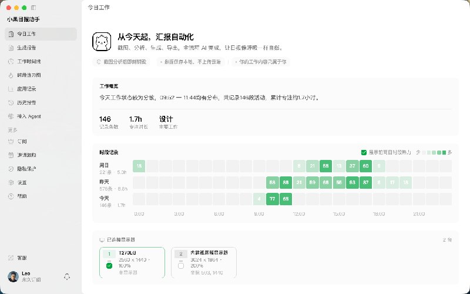Image resolution: width=470 pixels, height=294 pixels.
Task: Click the 146 记录条数 statistic
Action: pyautogui.click(x=109, y=122)
